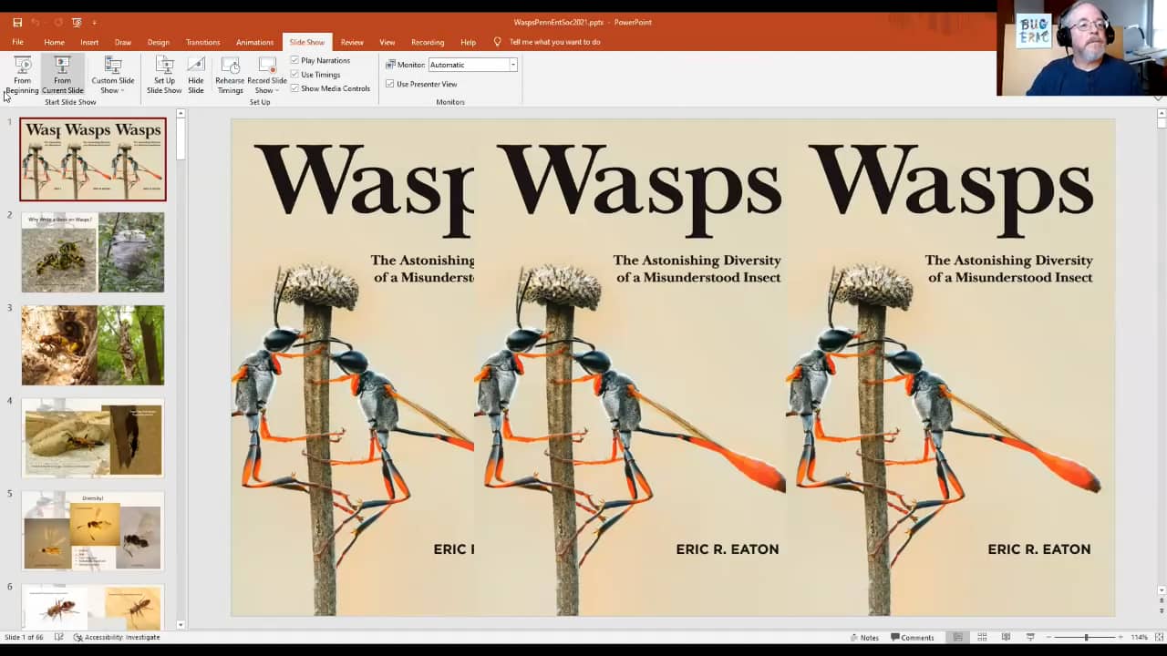Toggle Use Timings checkbox
This screenshot has width=1167, height=656.
coord(294,75)
